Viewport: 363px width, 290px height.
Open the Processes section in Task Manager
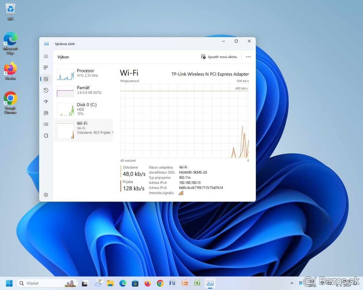point(46,68)
